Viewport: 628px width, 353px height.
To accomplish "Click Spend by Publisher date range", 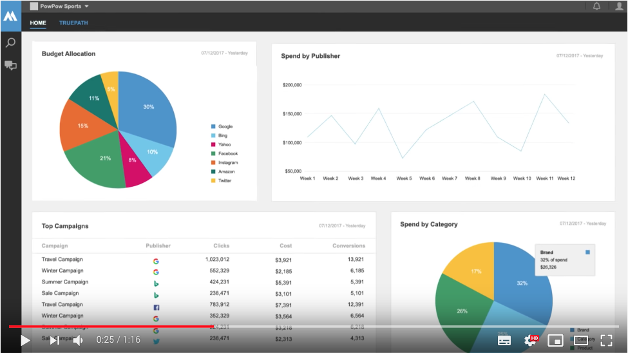I will point(580,55).
